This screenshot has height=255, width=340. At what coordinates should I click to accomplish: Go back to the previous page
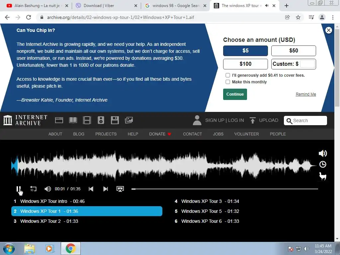[7, 17]
